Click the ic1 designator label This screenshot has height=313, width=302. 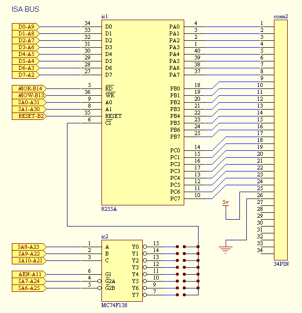pos(104,16)
